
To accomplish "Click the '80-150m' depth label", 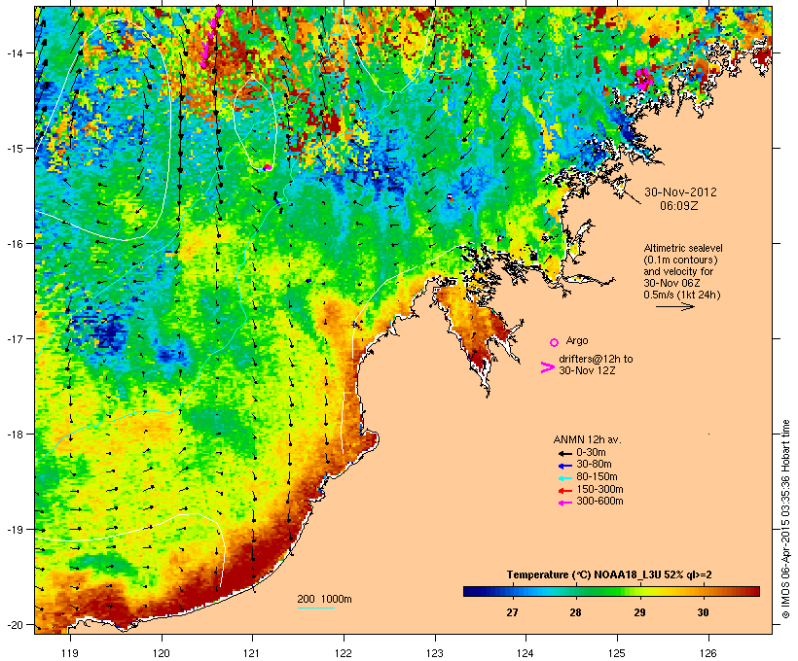I will (x=597, y=477).
